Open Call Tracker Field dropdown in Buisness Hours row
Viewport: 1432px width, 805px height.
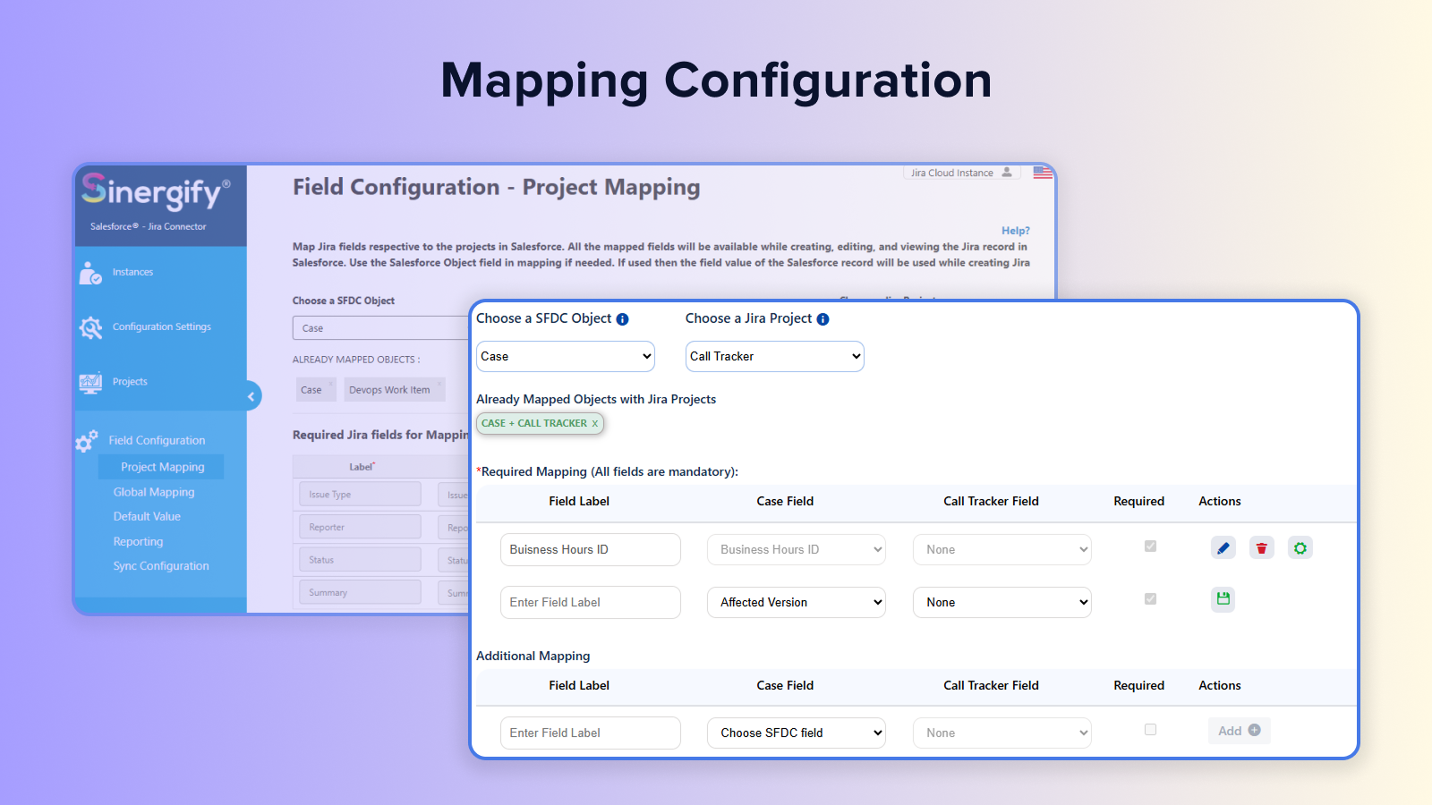click(1002, 549)
